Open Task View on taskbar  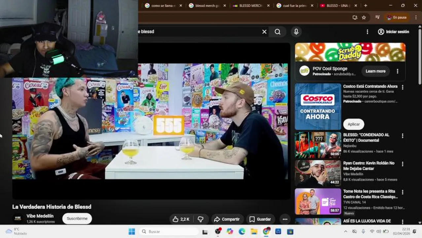[x=205, y=232]
